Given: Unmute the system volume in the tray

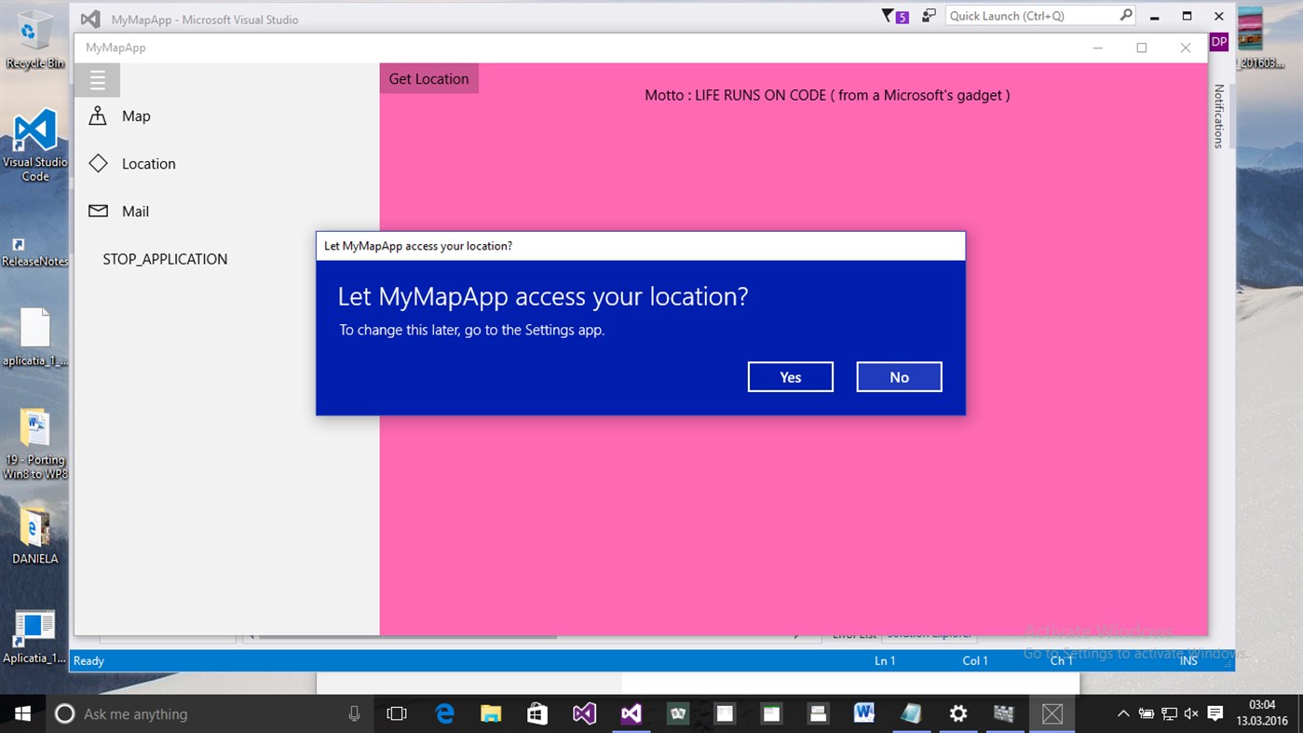Looking at the screenshot, I should pyautogui.click(x=1190, y=713).
